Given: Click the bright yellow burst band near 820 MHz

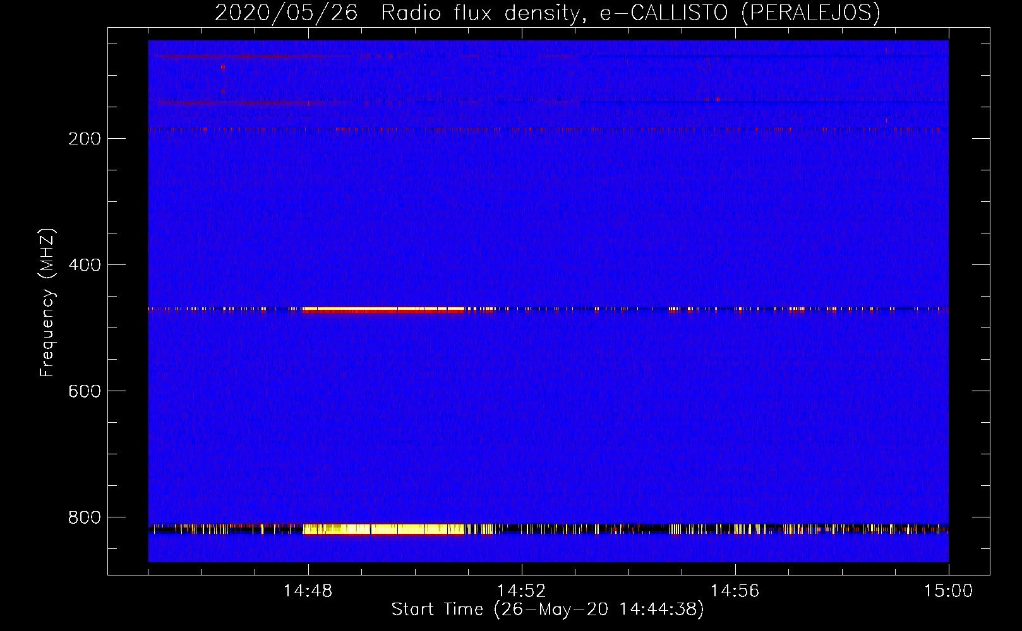Looking at the screenshot, I should point(384,529).
